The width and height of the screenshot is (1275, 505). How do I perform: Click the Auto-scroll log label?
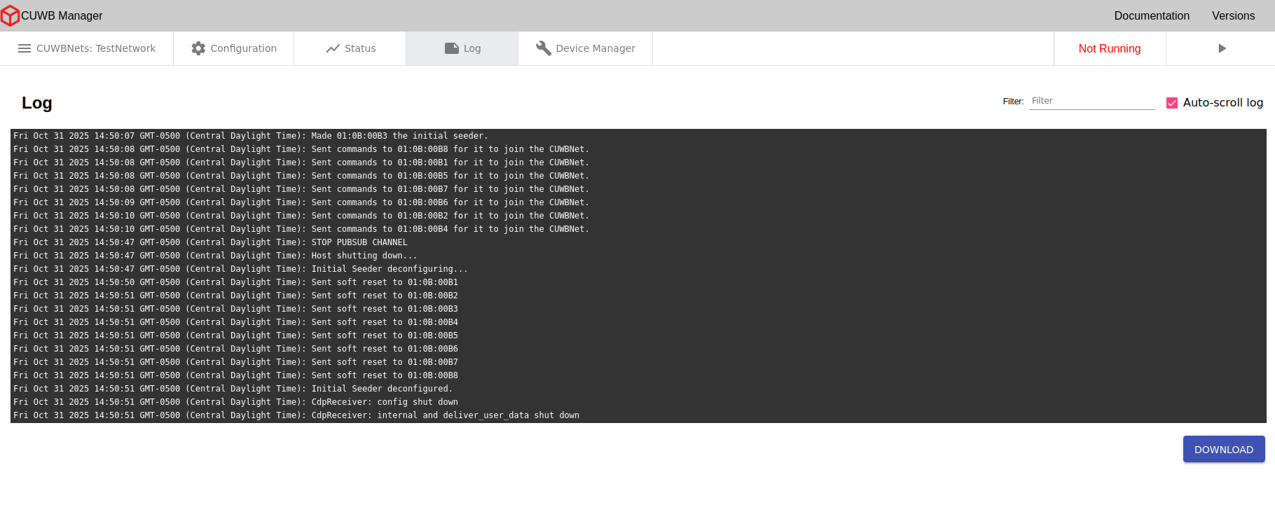[x=1222, y=103]
